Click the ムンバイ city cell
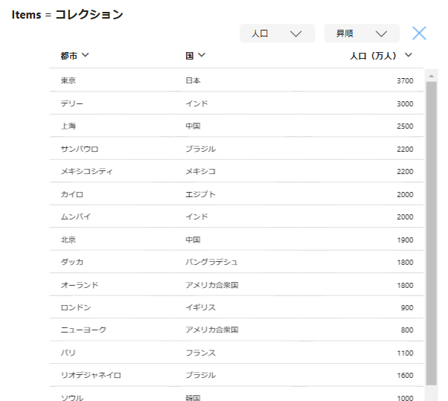The image size is (448, 401). 76,216
